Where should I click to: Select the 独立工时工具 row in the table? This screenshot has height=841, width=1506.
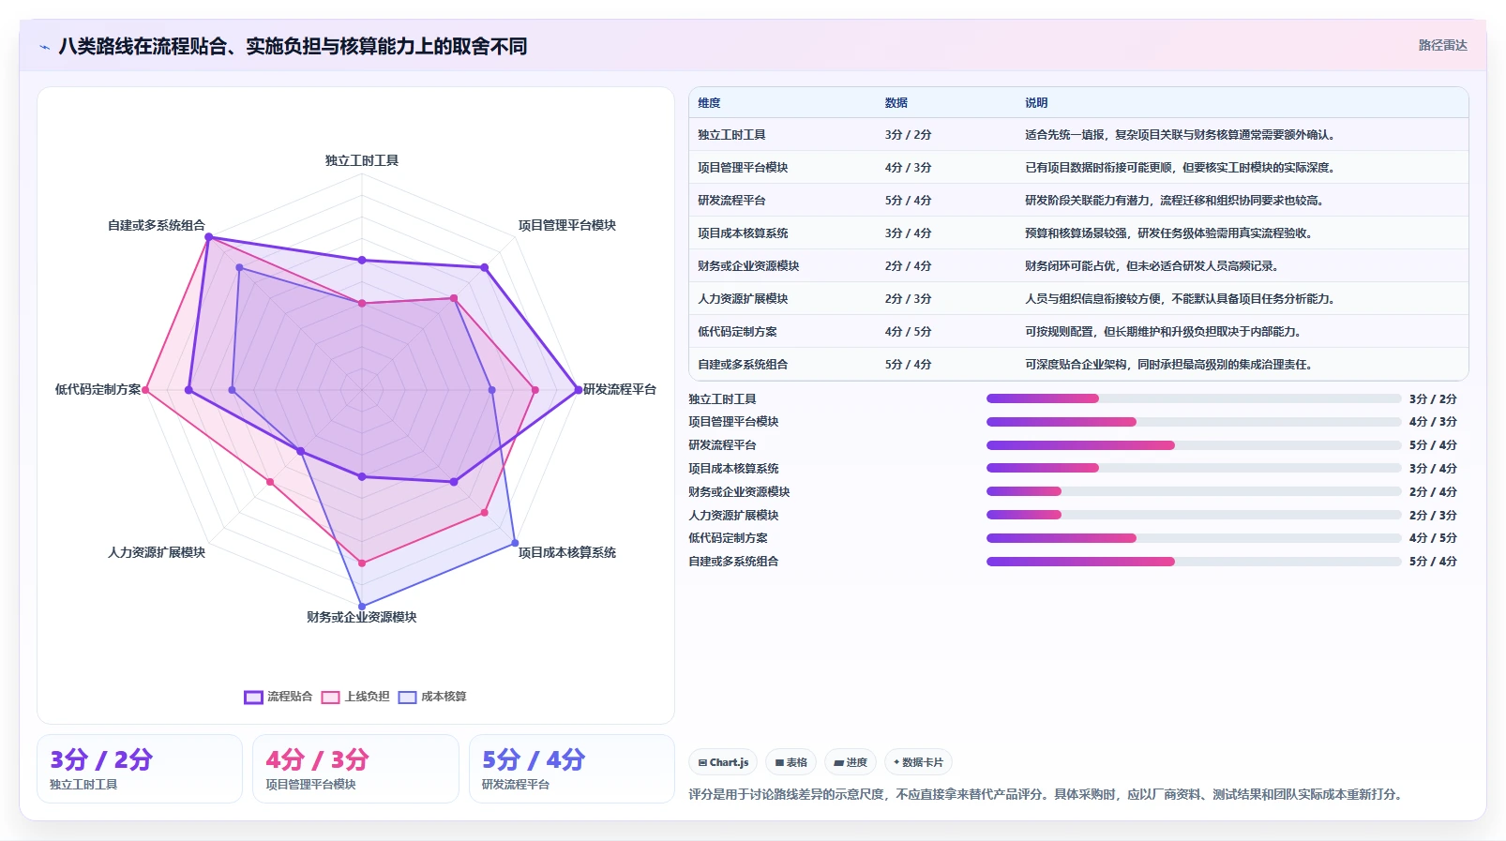point(1078,135)
